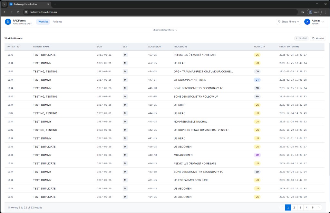Click the MR modality badge for 440-MR
Image resolution: width=330 pixels, height=213 pixels.
(x=257, y=155)
